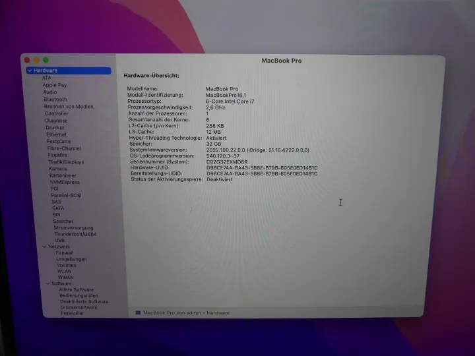
Task: Click 'MacBook Pro von admin' in path bar
Action: (x=172, y=312)
